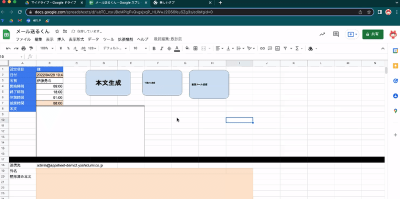
Task: Create a filter from toolbar
Action: 285,48
